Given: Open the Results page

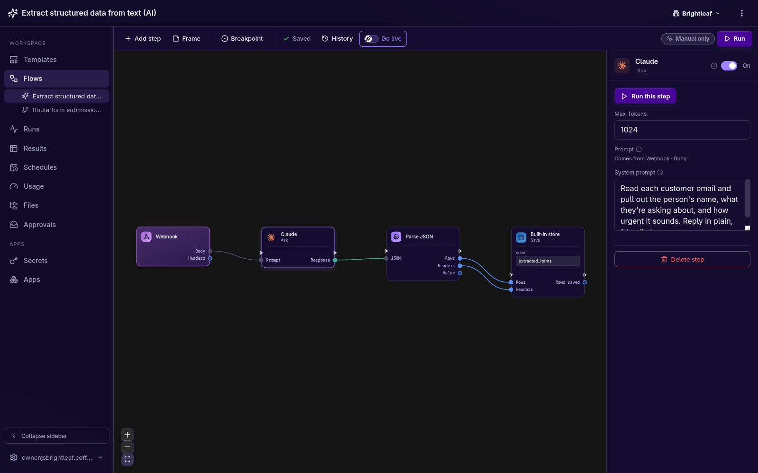Looking at the screenshot, I should (56, 149).
